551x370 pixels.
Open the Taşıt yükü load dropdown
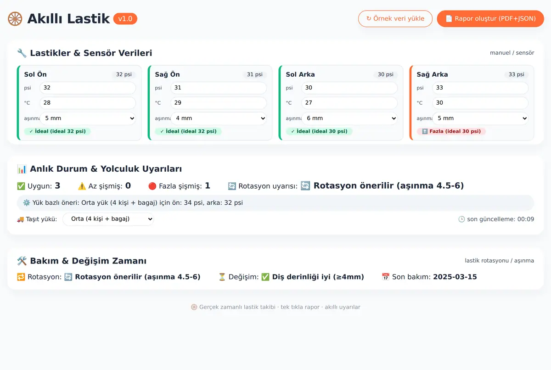[108, 219]
